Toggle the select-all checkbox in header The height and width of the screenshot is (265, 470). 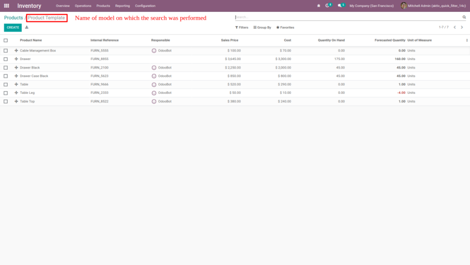point(6,40)
